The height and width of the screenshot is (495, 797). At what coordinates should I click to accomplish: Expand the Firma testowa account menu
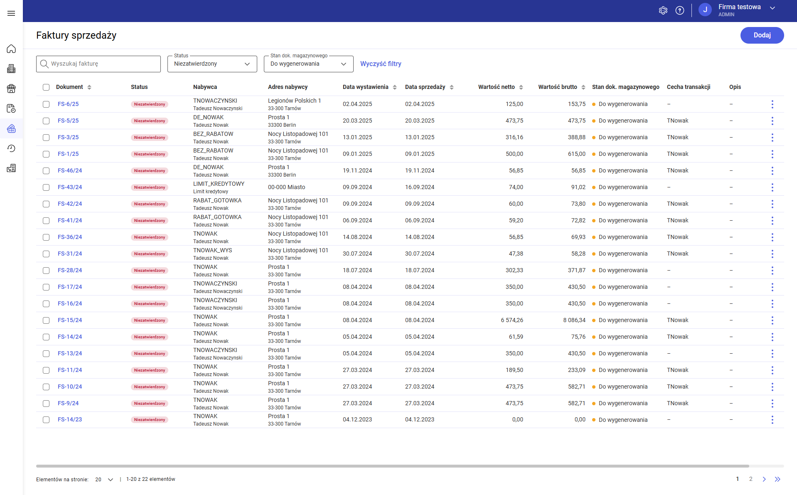pyautogui.click(x=772, y=8)
